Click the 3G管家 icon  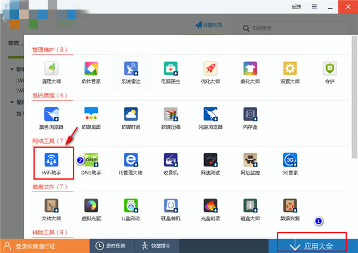click(290, 163)
